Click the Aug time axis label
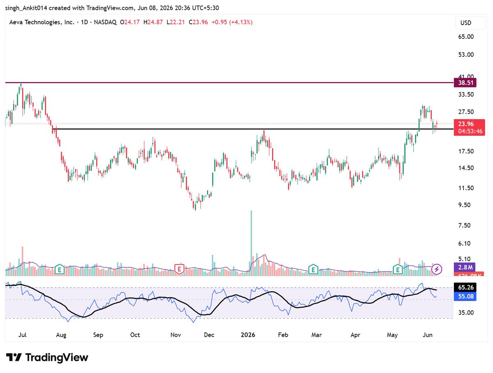Image resolution: width=493 pixels, height=373 pixels. [61, 335]
